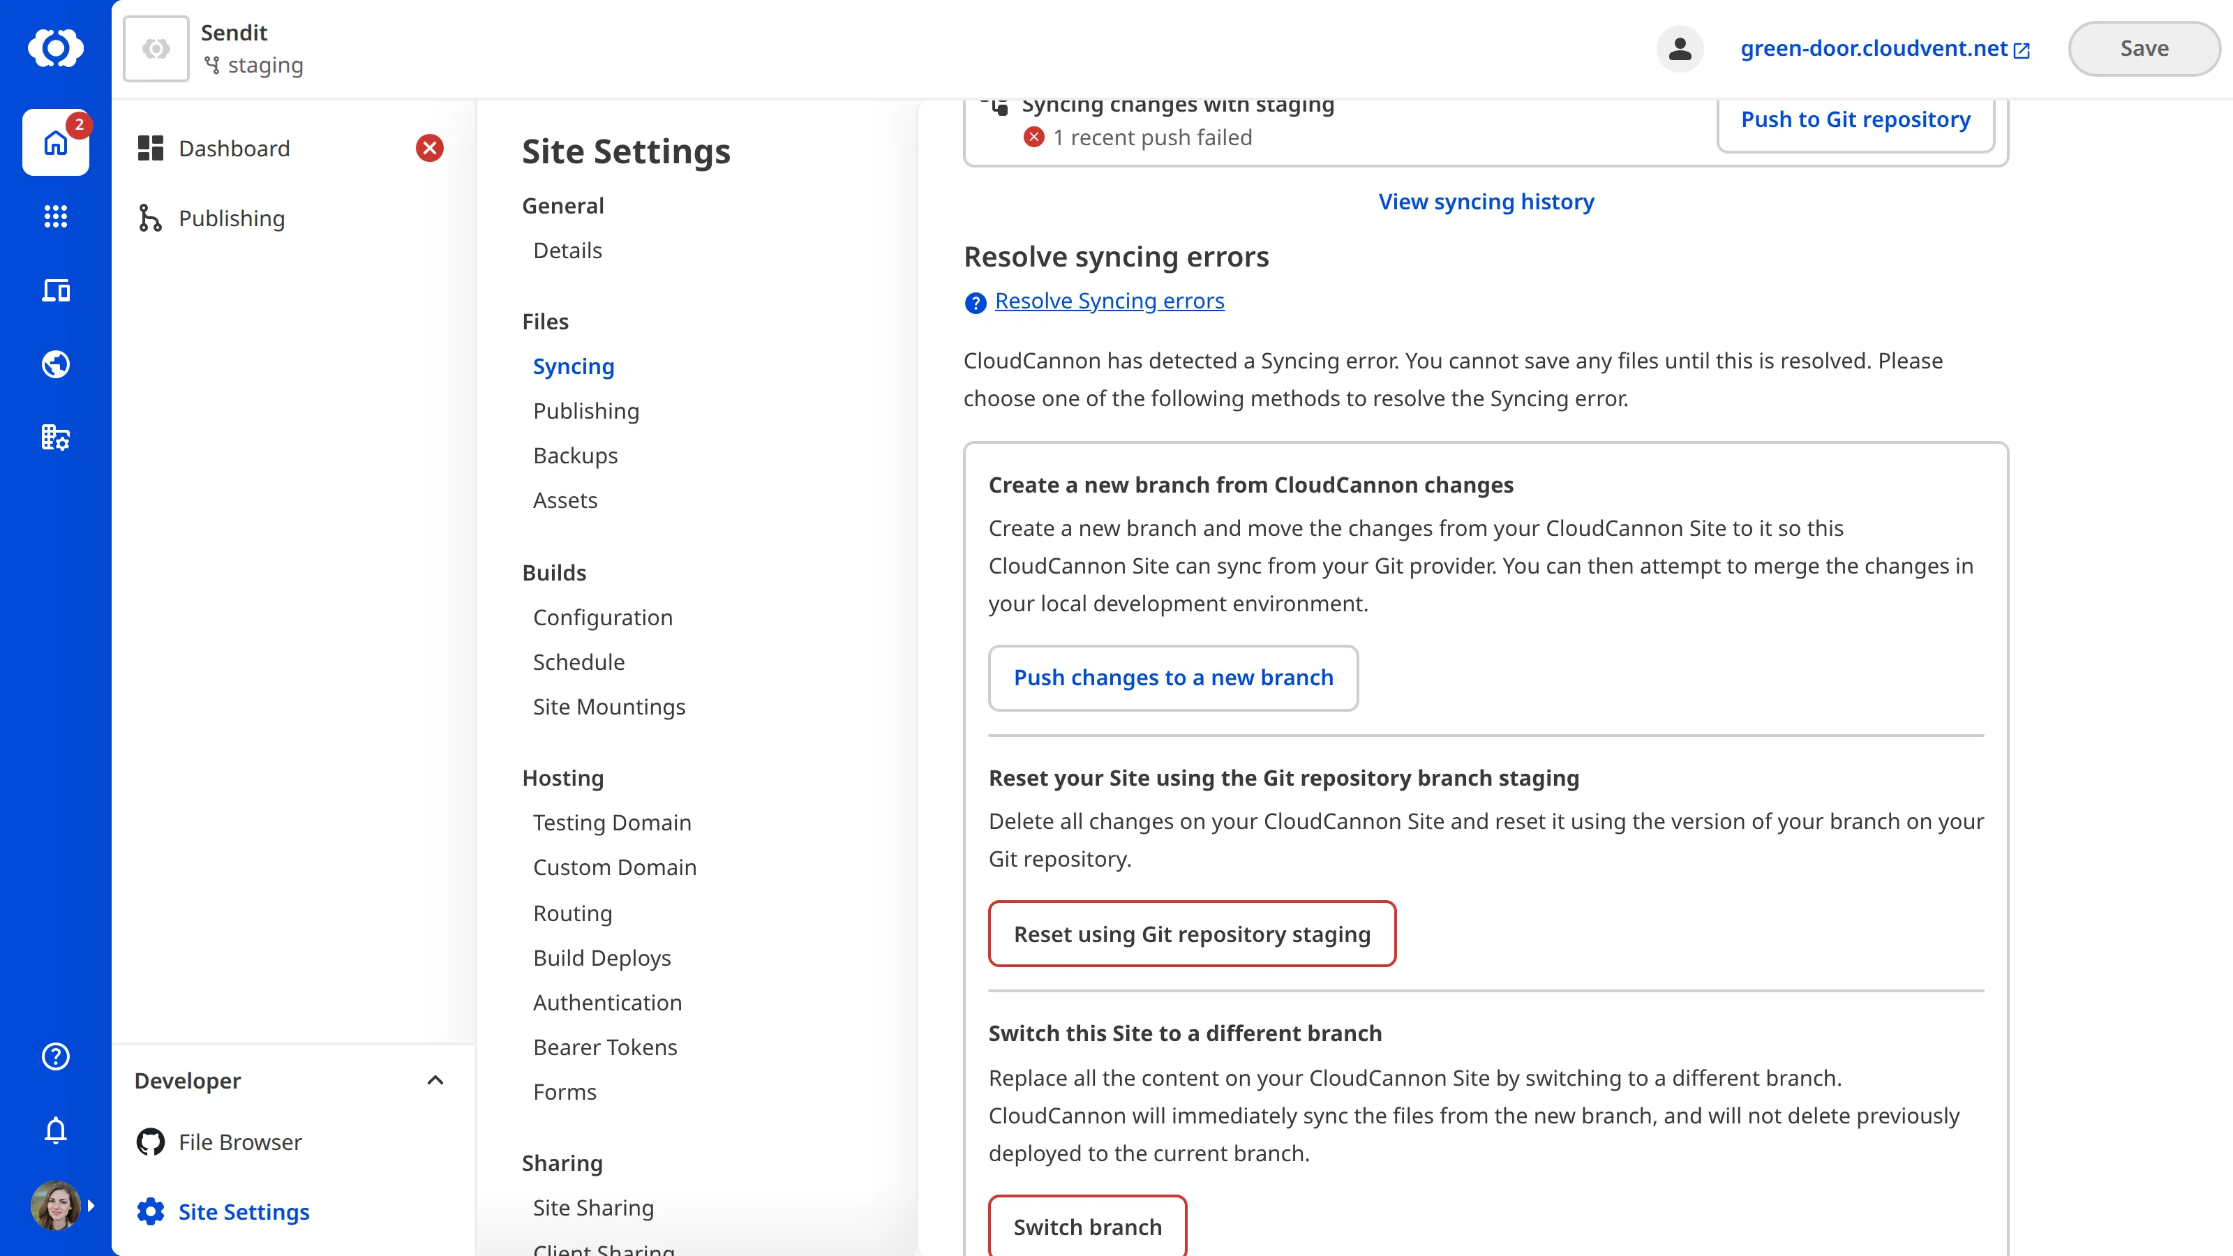
Task: Open the Resolve Syncing errors help link
Action: (x=1110, y=301)
